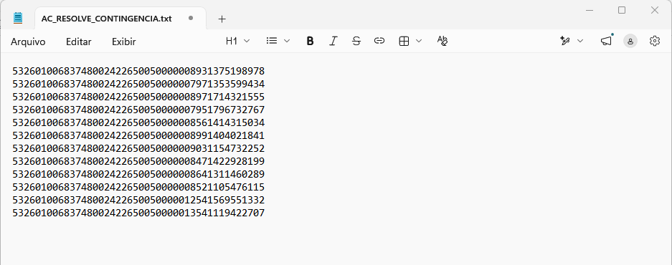Toggle italic formatting
The image size is (672, 265).
[333, 41]
